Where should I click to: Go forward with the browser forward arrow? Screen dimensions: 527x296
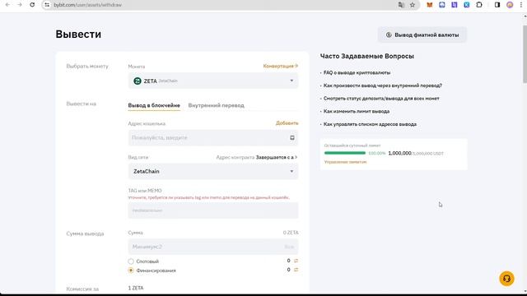coord(20,5)
